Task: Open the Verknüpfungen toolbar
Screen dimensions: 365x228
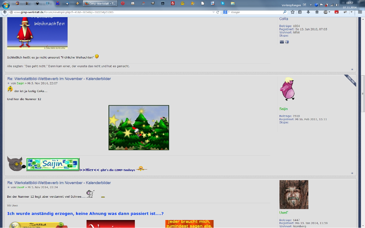Action: 291,5
